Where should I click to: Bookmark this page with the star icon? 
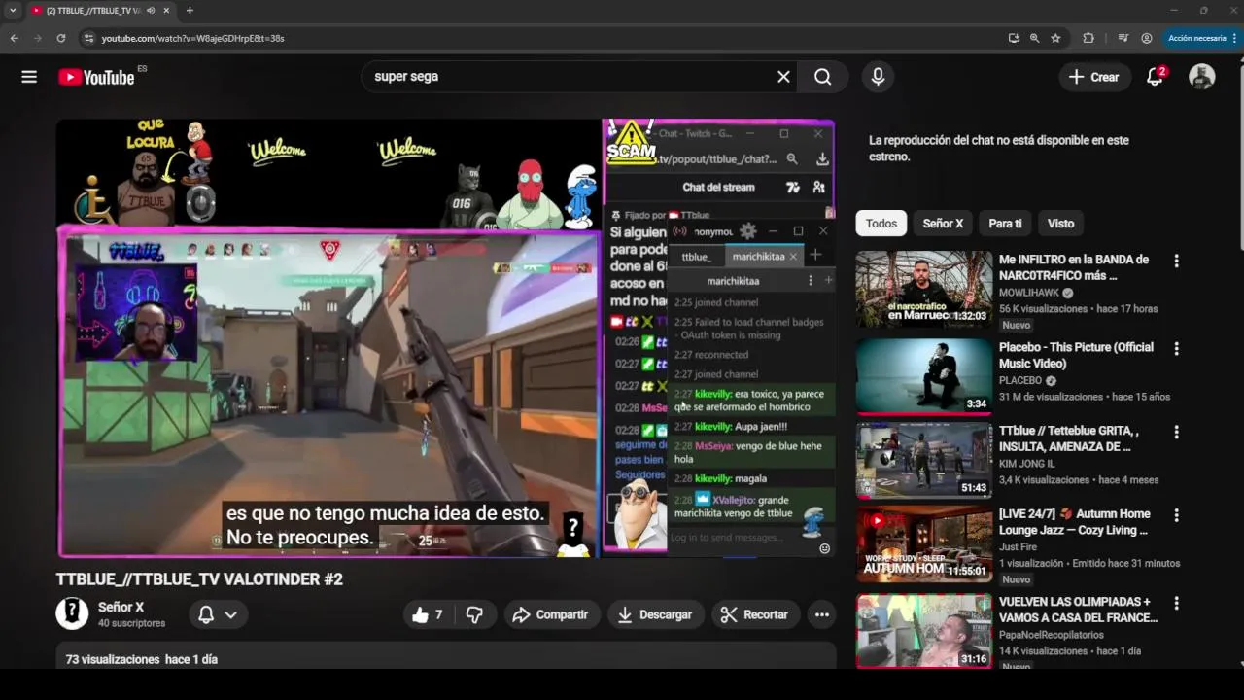pos(1055,38)
